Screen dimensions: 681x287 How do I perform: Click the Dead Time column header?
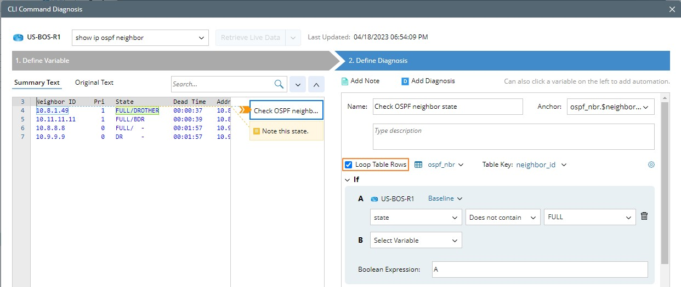click(190, 102)
